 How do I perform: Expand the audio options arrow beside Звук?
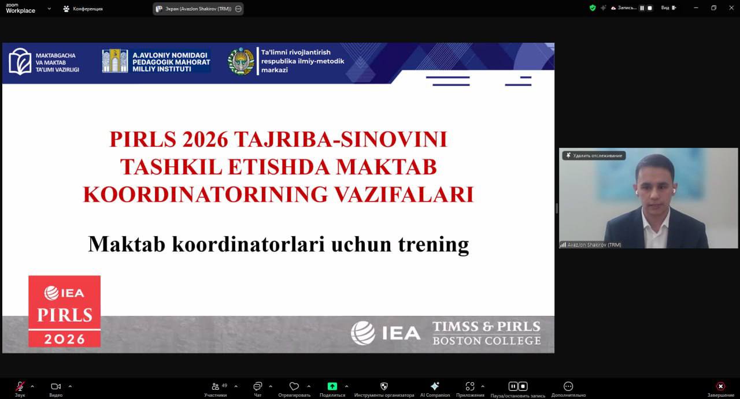(x=32, y=386)
